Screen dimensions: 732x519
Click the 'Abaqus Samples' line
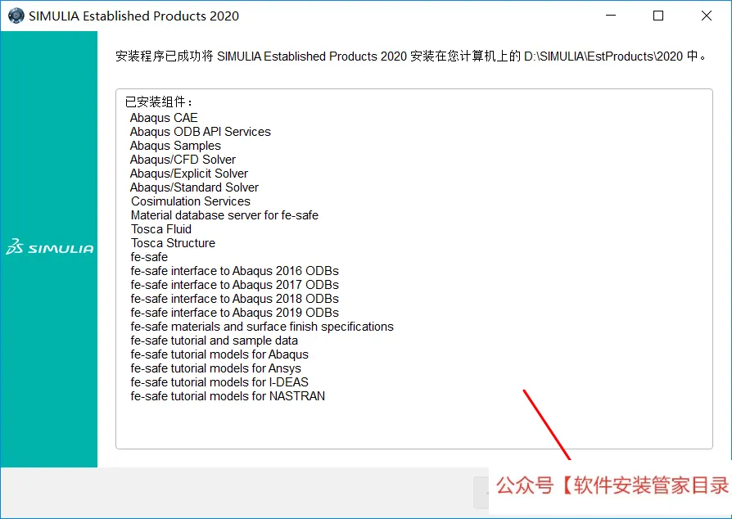[x=175, y=146]
